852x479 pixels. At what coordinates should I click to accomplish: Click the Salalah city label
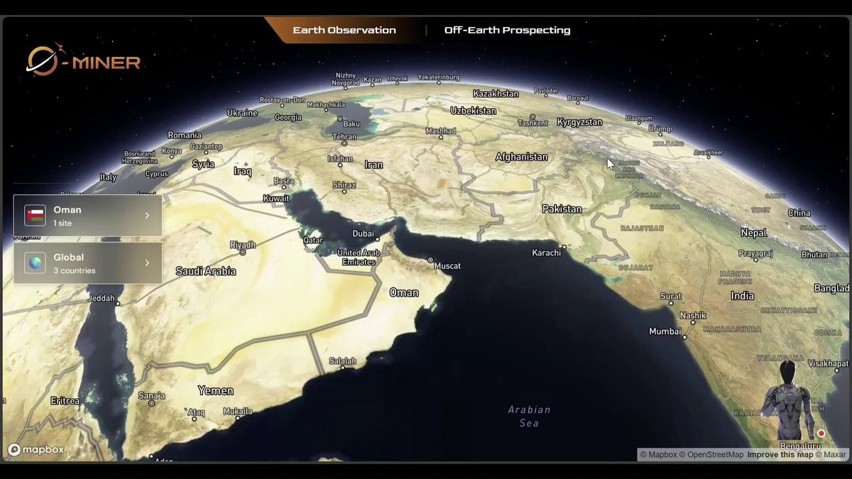(x=342, y=361)
